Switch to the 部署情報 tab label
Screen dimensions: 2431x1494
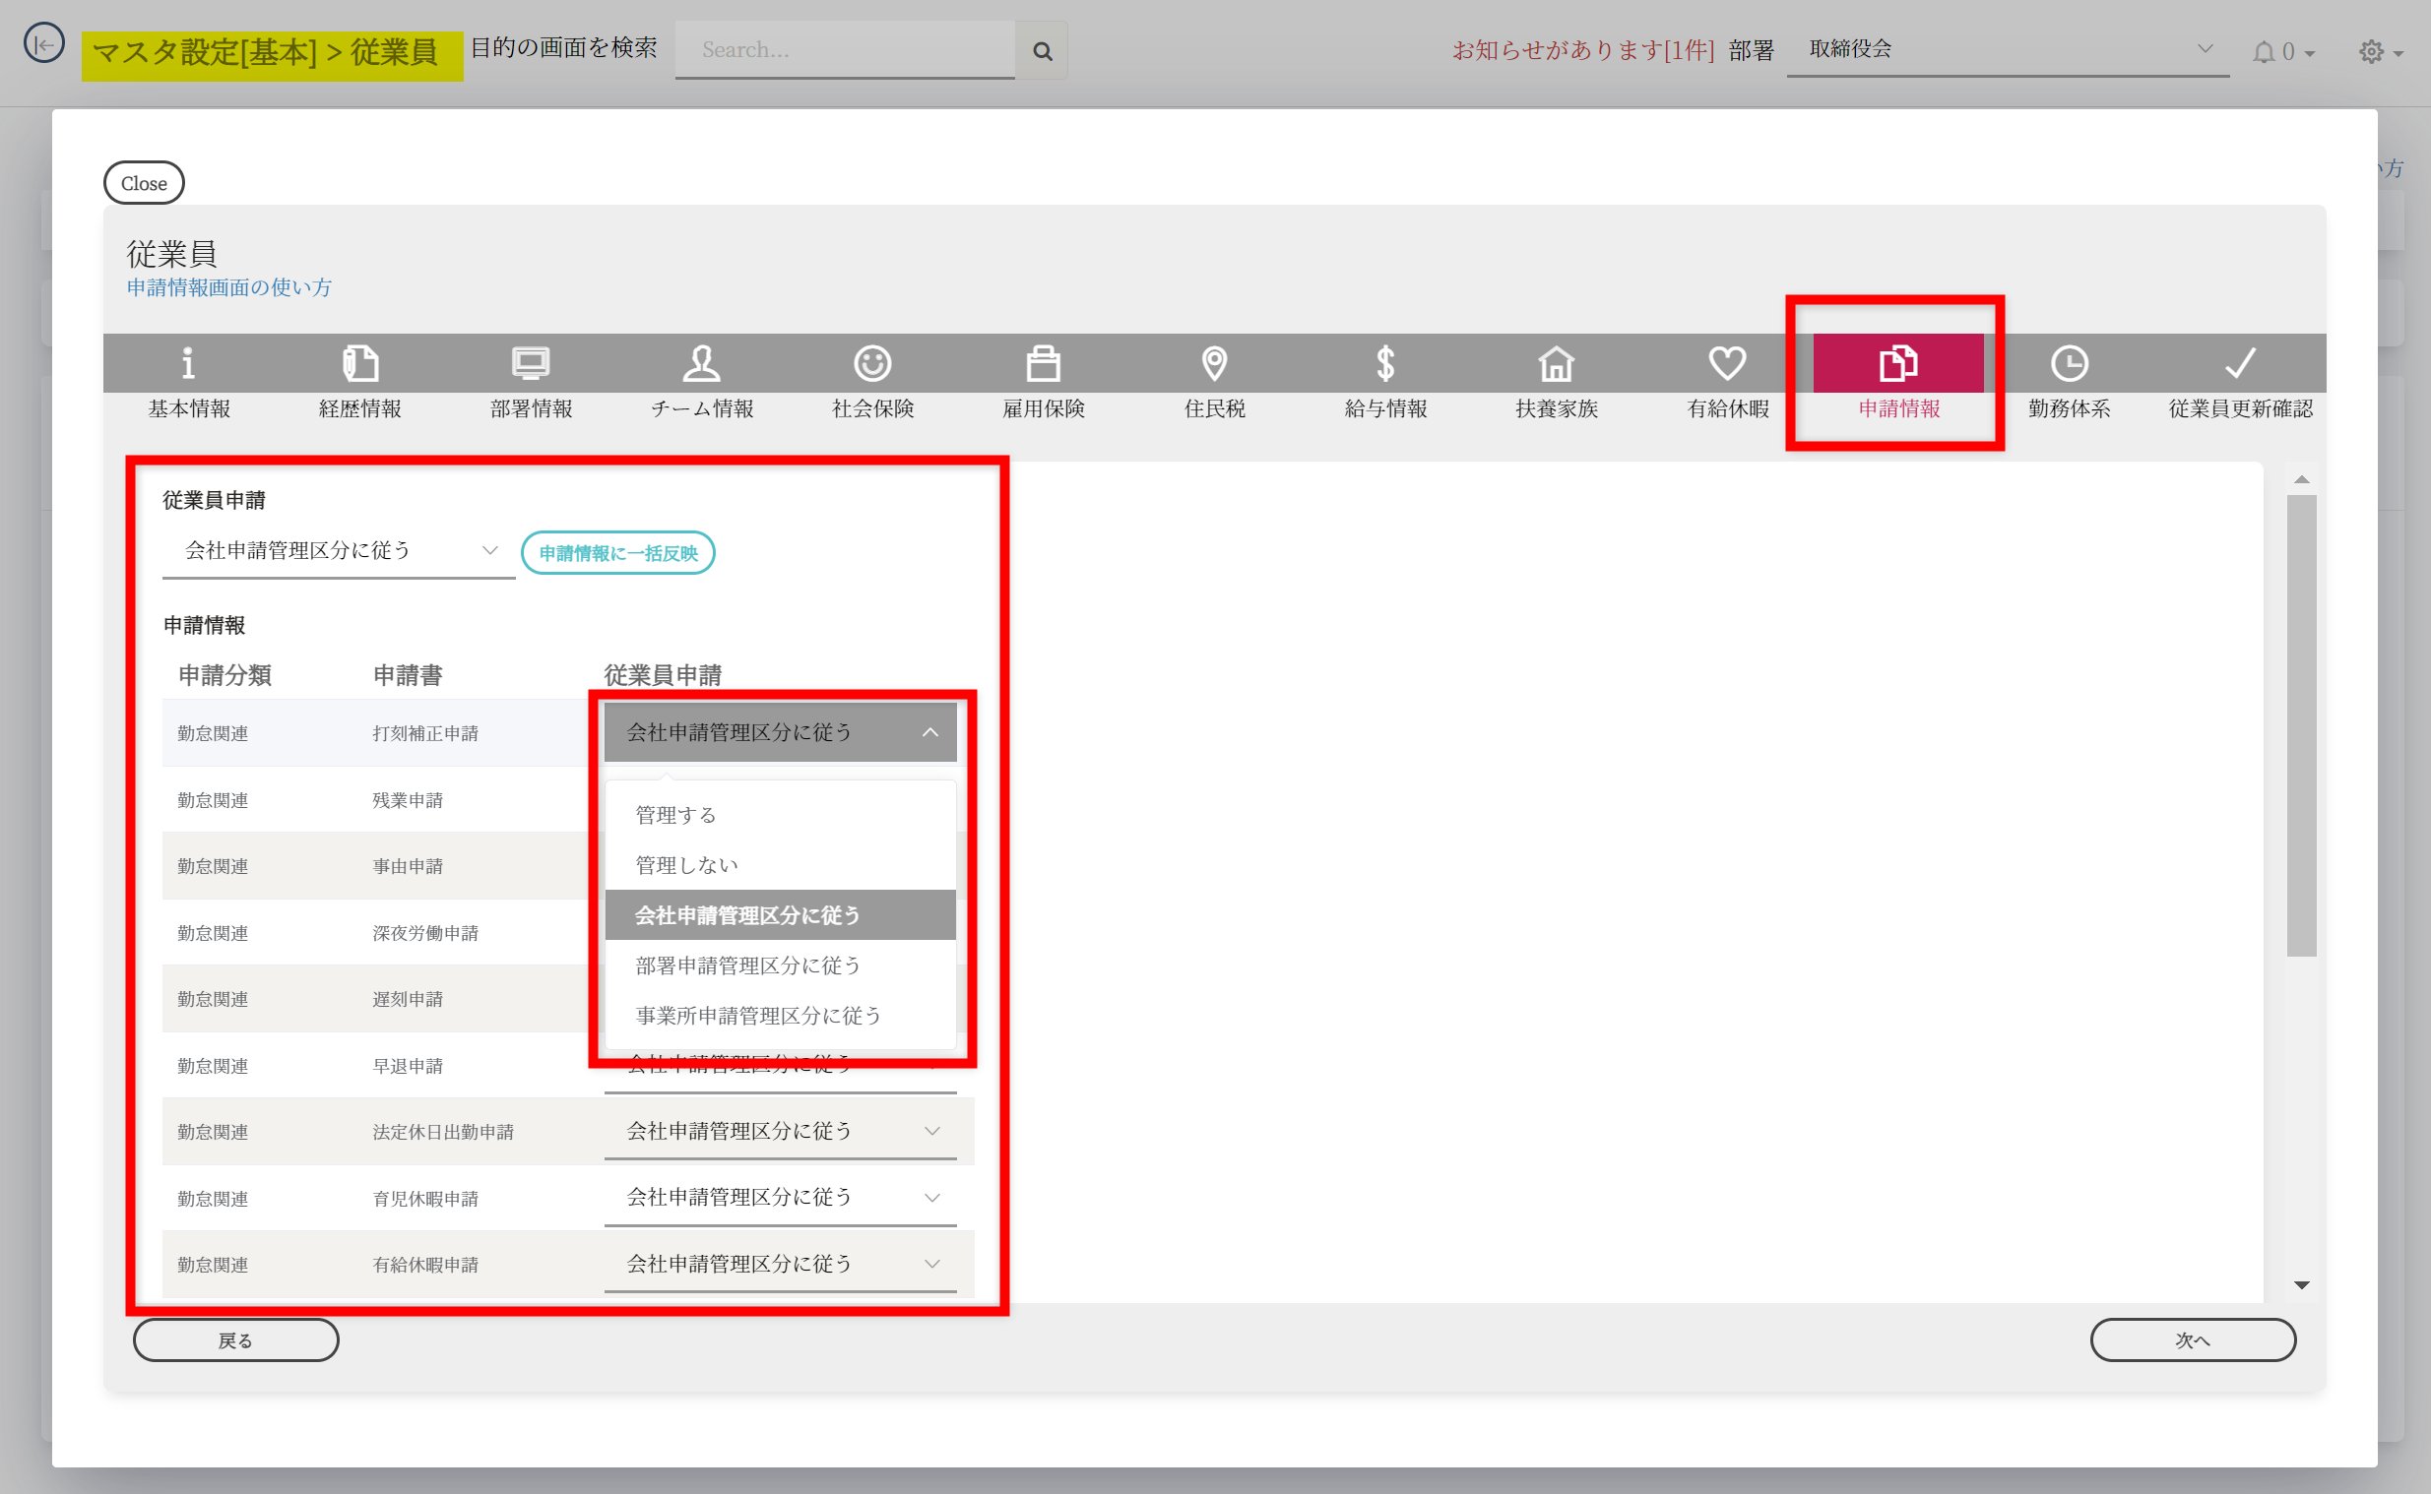tap(531, 409)
